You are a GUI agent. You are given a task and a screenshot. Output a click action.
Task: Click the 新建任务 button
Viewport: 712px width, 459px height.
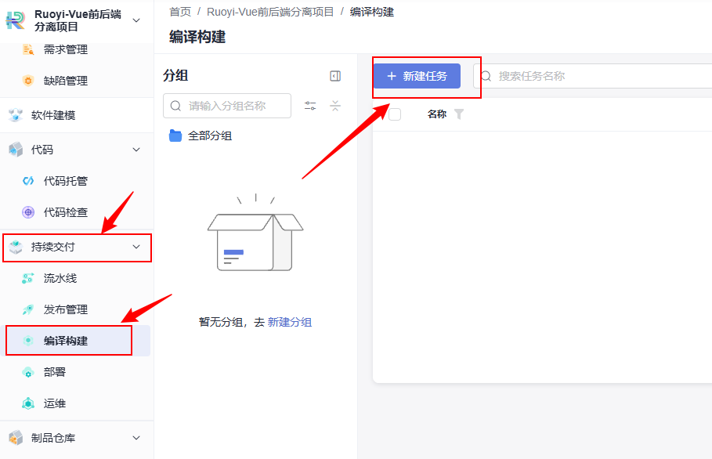417,76
